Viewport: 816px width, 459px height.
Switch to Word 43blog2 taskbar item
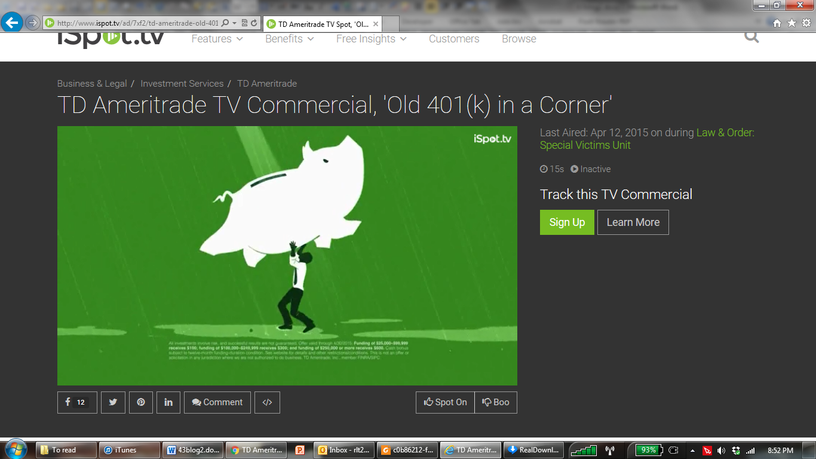click(x=194, y=450)
